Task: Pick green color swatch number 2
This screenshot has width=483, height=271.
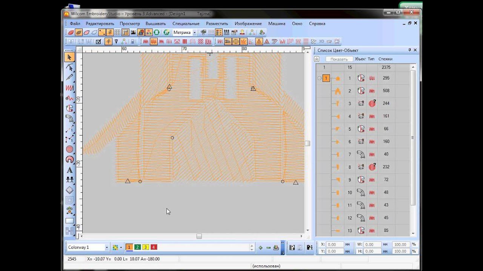Action: (137, 247)
